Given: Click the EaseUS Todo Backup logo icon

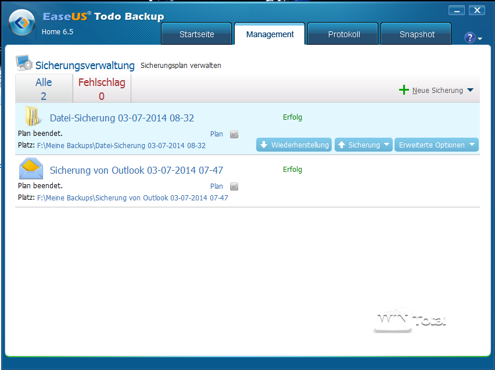Looking at the screenshot, I should (21, 23).
